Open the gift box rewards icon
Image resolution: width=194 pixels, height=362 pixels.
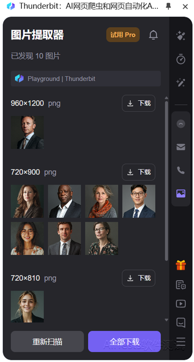tap(180, 265)
